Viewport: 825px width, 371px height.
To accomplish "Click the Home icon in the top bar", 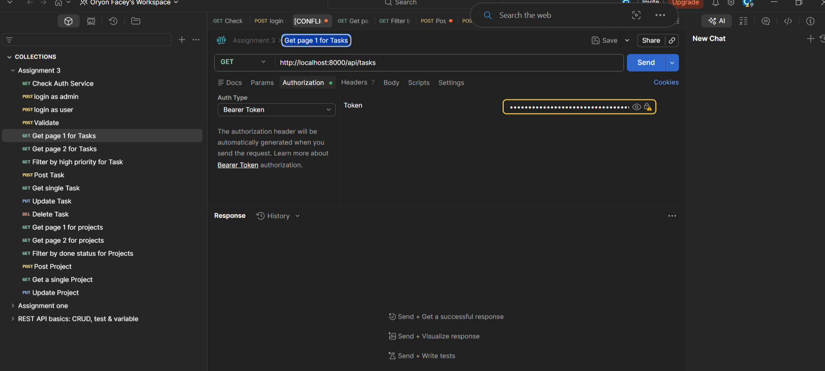I will click(x=59, y=3).
